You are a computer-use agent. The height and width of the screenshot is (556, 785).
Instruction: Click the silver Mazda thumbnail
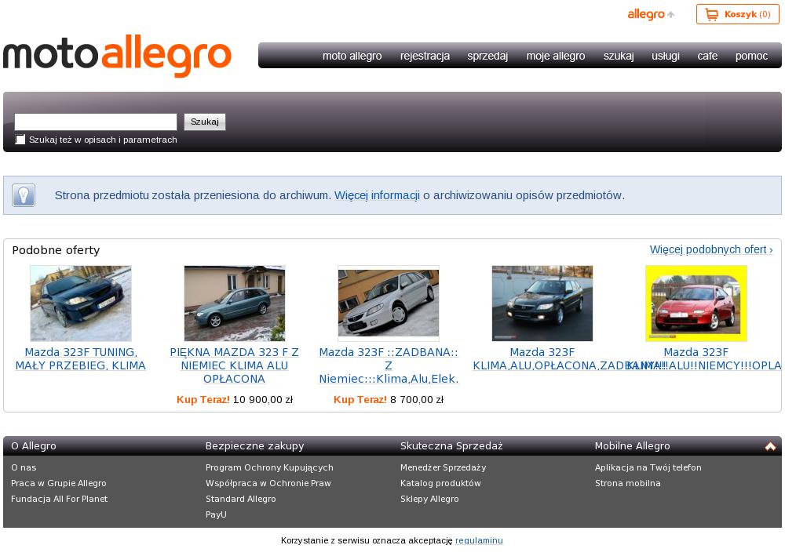coord(389,303)
